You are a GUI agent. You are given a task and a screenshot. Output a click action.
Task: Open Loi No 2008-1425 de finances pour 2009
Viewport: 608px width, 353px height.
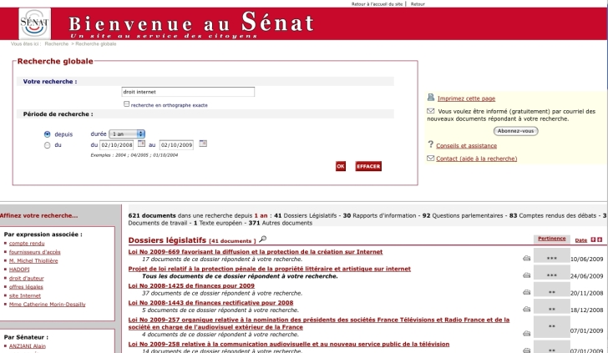(x=191, y=286)
